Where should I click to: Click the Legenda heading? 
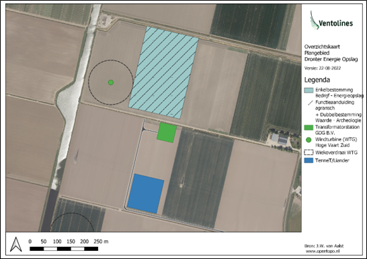[x=317, y=80]
